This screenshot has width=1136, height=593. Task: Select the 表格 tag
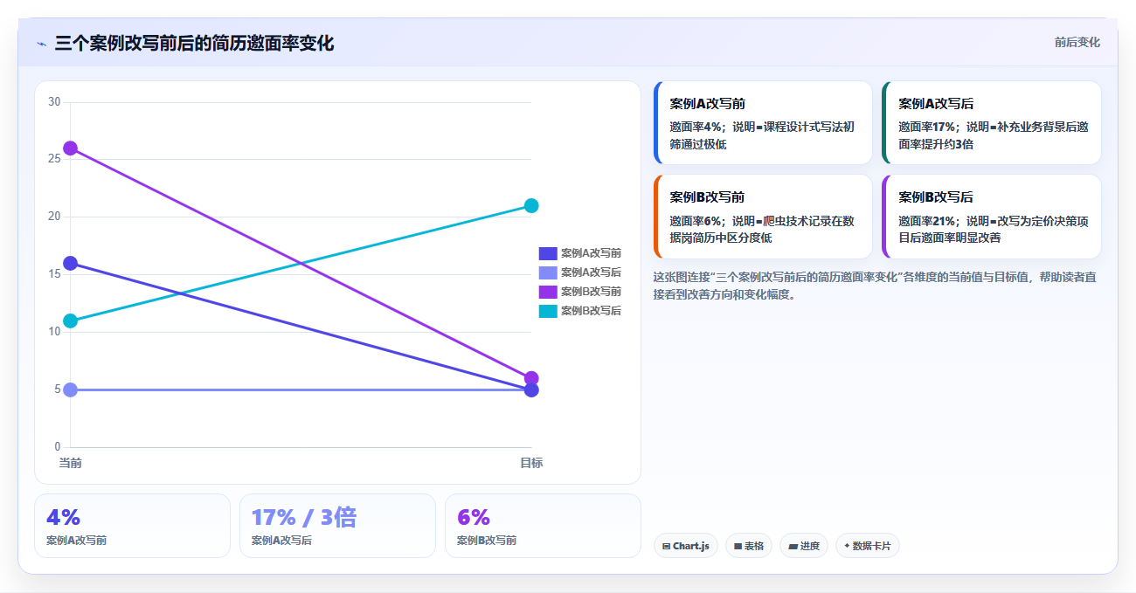coord(749,546)
